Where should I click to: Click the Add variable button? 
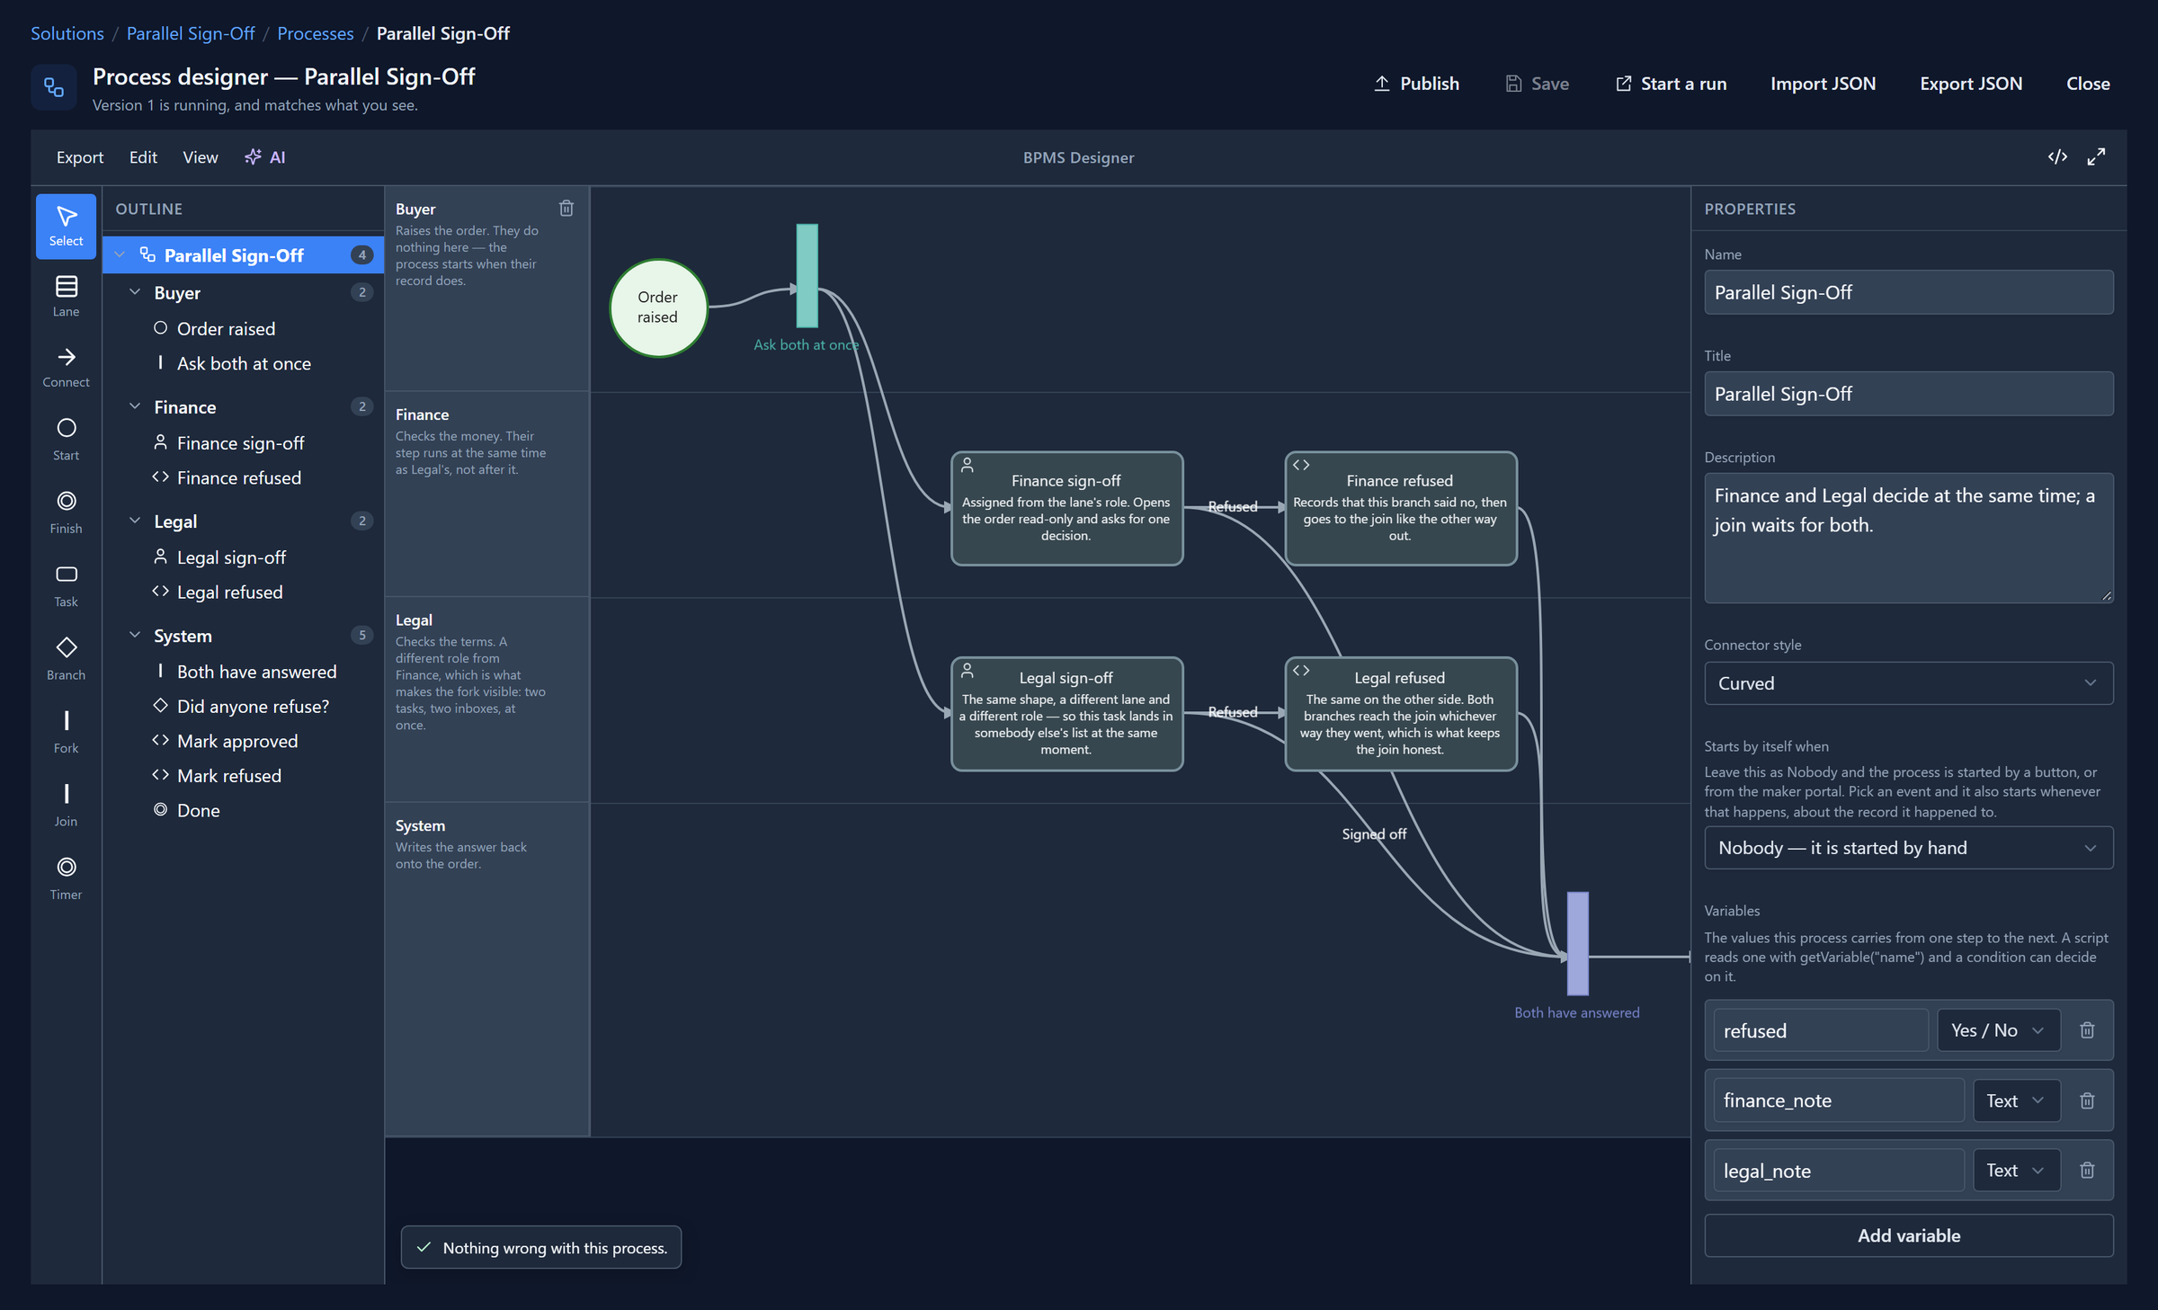(1908, 1235)
